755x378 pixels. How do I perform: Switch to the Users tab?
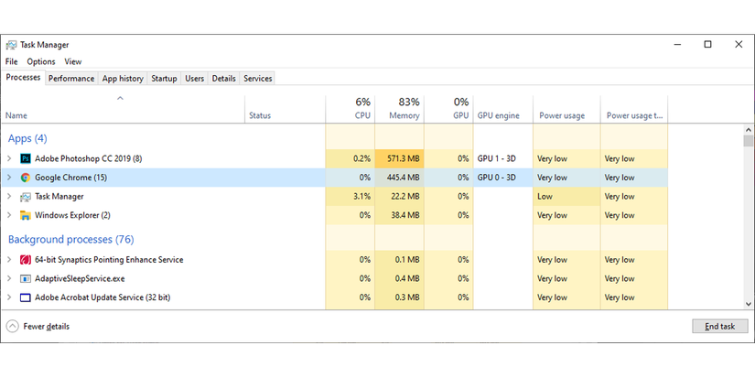[195, 79]
